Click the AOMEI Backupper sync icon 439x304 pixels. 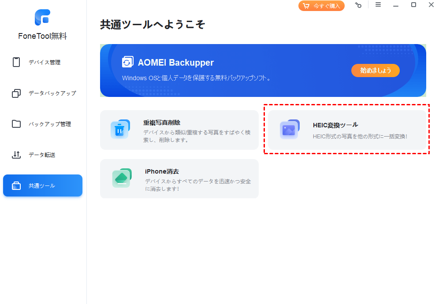point(127,62)
